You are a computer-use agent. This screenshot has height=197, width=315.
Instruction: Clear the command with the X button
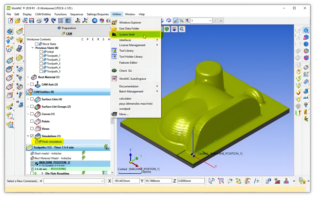click(x=41, y=181)
